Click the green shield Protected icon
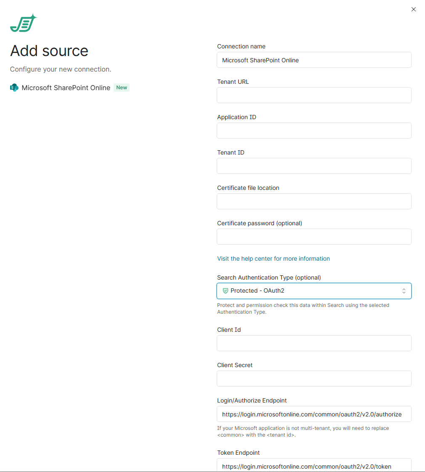 [225, 291]
